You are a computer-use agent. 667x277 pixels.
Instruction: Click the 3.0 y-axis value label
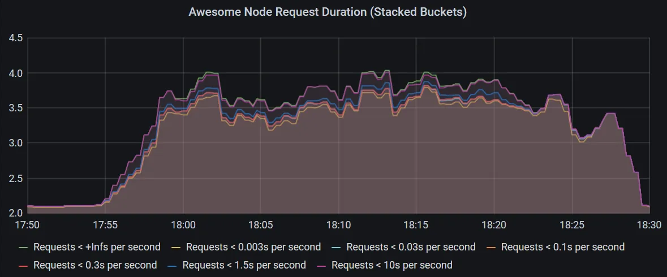tap(16, 143)
